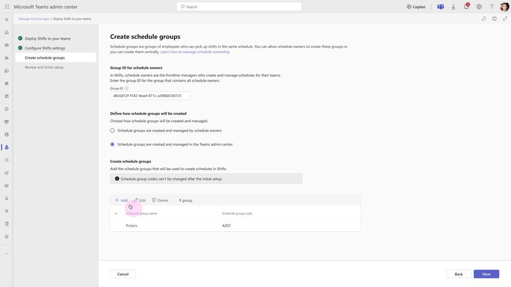Launch the Teams app icon in header
The height and width of the screenshot is (287, 511).
440,7
